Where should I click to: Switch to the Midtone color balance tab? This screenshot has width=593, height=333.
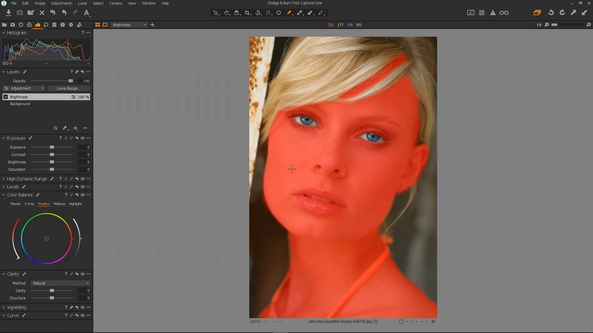[59, 204]
